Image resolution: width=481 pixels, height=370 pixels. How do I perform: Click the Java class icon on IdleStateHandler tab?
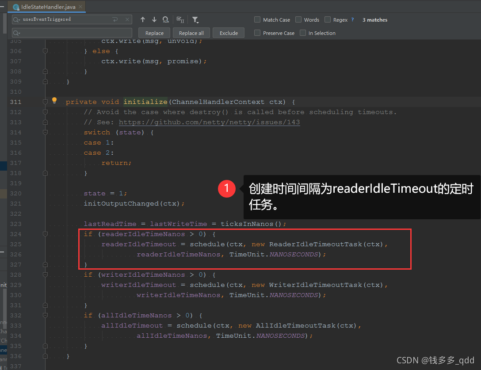tap(16, 7)
